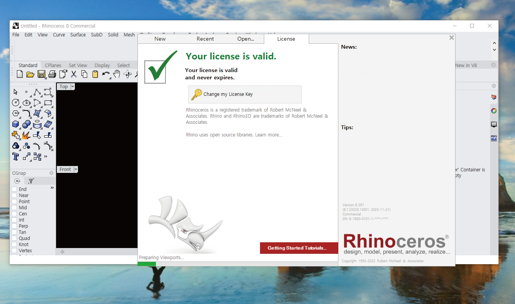Enable the Quad object snap checkbox

[14, 238]
